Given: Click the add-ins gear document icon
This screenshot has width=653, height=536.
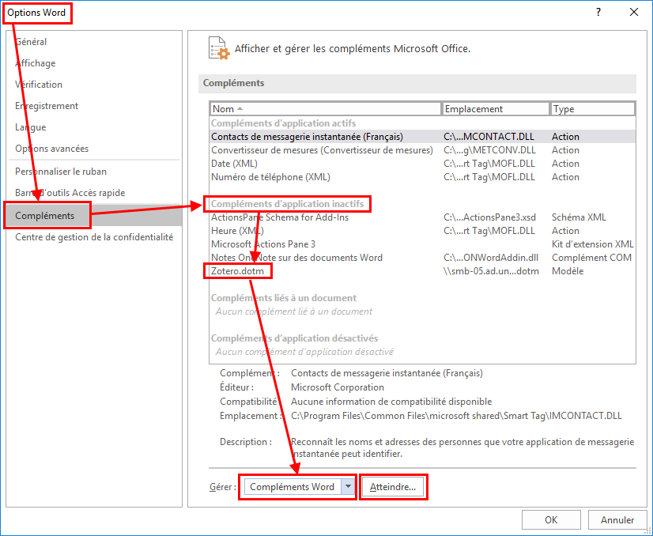Looking at the screenshot, I should pos(218,48).
